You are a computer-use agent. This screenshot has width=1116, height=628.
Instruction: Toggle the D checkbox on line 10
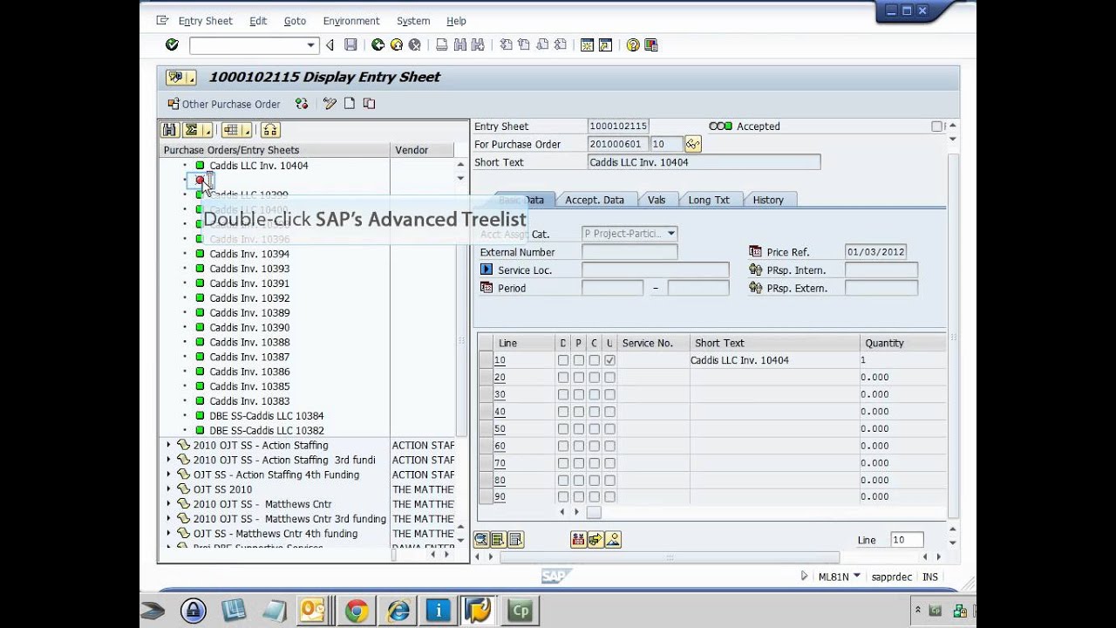[563, 360]
